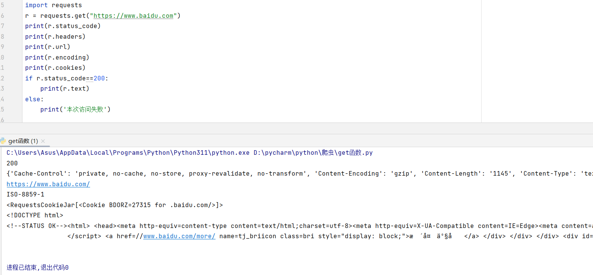Screen dimensions: 593x275
Task: Click the if r.status_code==200 line
Action: point(67,79)
